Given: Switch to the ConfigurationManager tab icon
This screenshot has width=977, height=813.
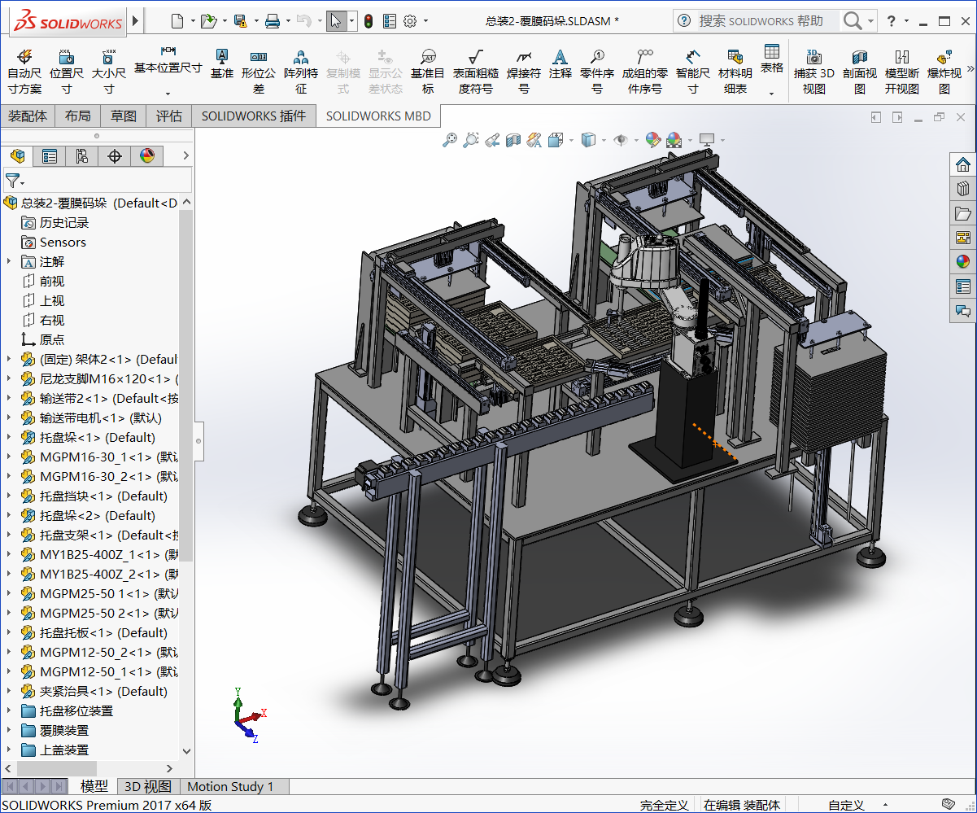Looking at the screenshot, I should [82, 155].
